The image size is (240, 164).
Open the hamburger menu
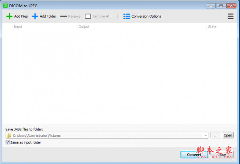tap(230, 16)
